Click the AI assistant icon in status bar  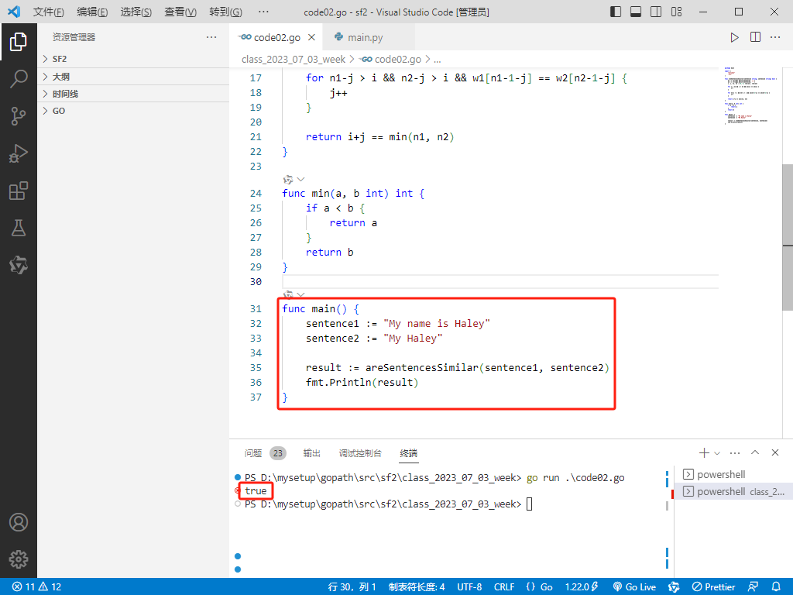pyautogui.click(x=674, y=586)
